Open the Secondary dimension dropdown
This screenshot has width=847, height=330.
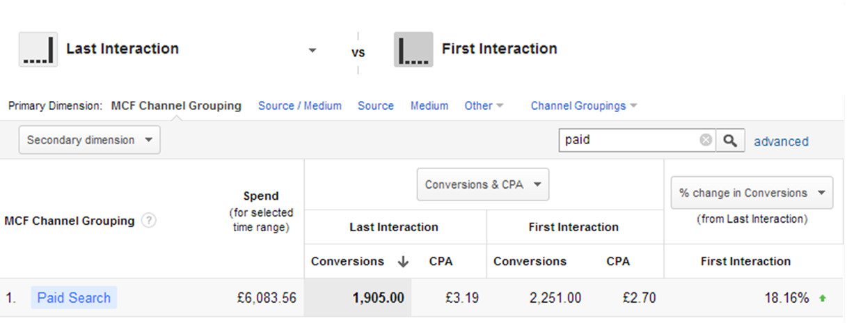(89, 140)
